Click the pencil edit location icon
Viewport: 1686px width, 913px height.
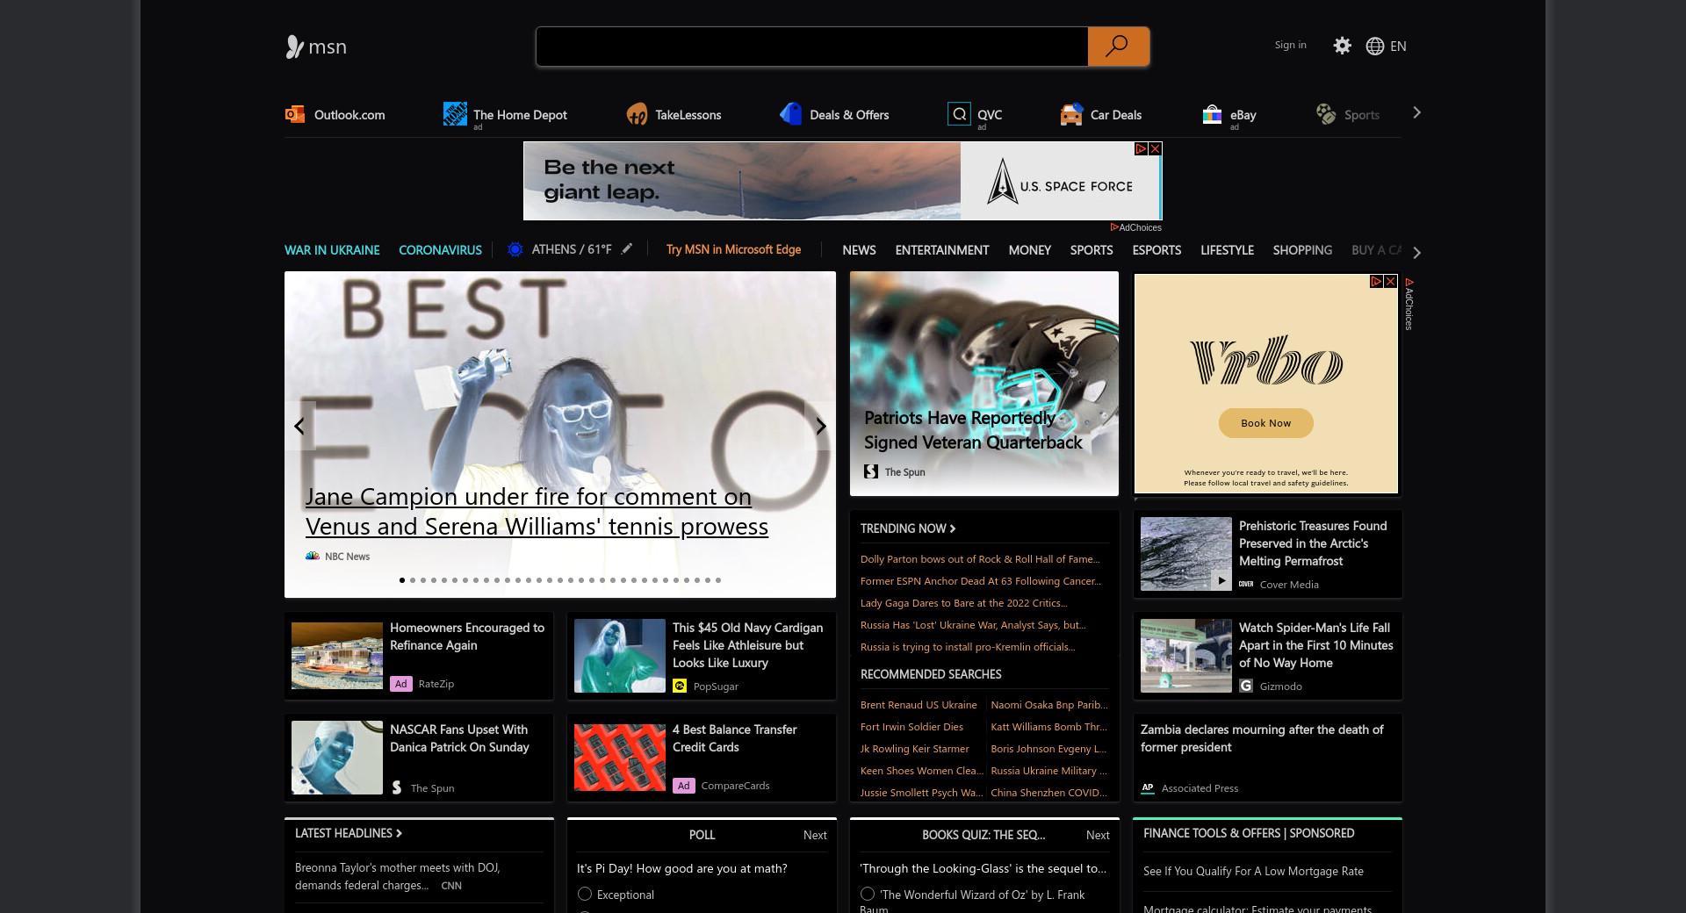[626, 249]
